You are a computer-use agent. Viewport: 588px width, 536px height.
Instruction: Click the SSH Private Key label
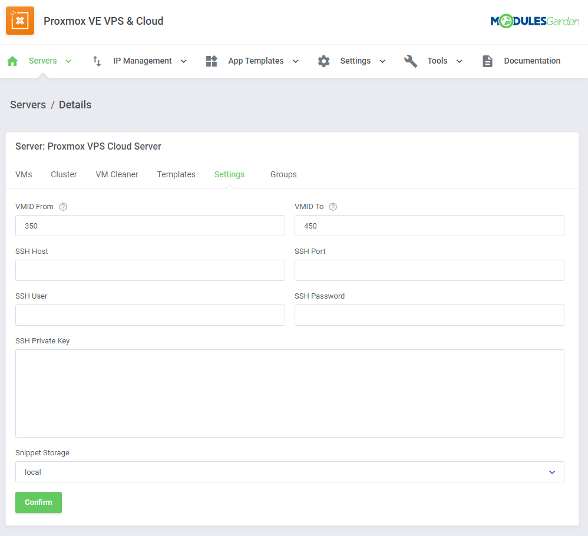tap(42, 340)
